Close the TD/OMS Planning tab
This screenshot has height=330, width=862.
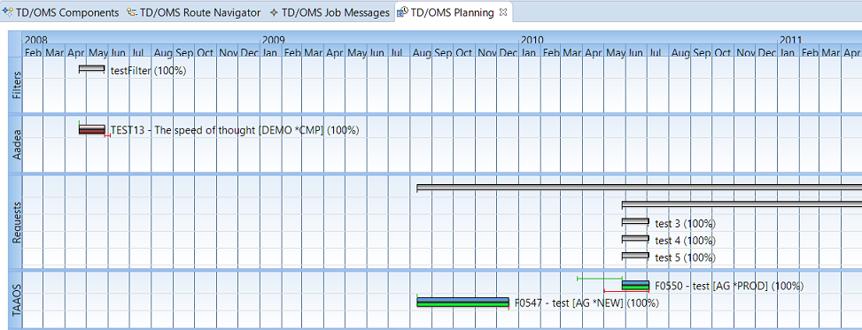point(503,12)
